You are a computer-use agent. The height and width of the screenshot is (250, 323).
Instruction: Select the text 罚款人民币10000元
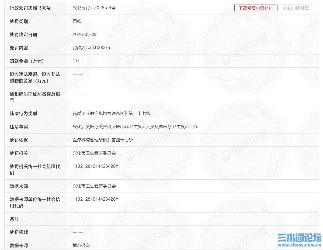[92, 47]
